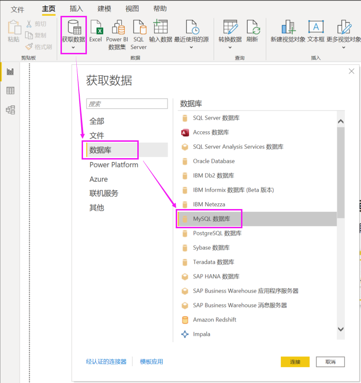Switch to the 插入 ribbon tab
The width and height of the screenshot is (361, 383).
coord(76,9)
